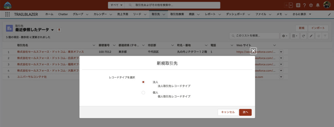Expand the グループ tab chevron
This screenshot has width=334, height=127.
(x=87, y=14)
